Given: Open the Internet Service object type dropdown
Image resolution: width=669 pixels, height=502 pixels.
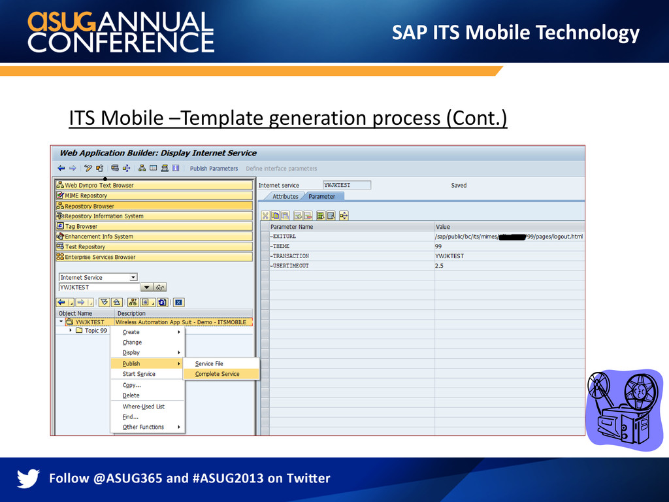Looking at the screenshot, I should pos(133,277).
